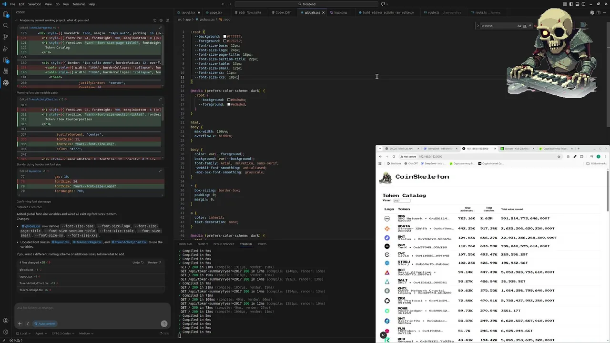The height and width of the screenshot is (343, 610).
Task: Open the Selection menu
Action: [x=34, y=4]
